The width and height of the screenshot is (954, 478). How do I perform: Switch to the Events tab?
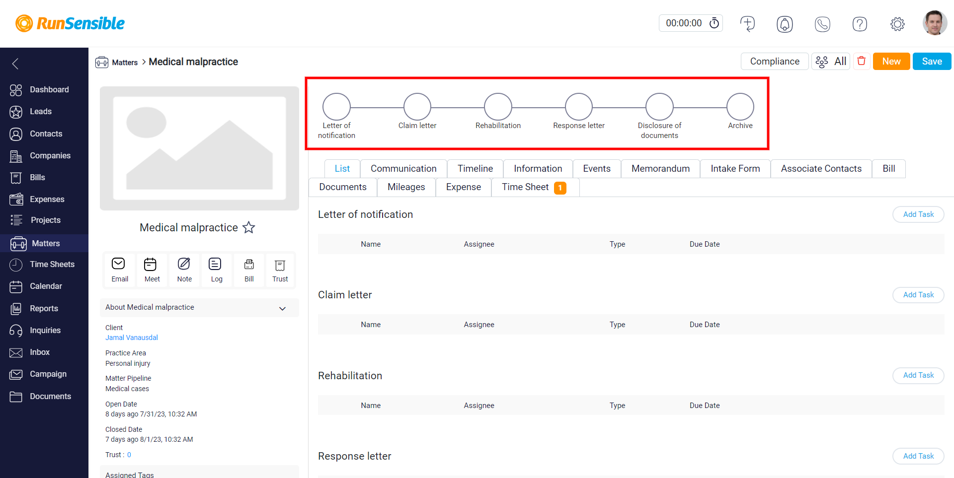[x=597, y=169]
